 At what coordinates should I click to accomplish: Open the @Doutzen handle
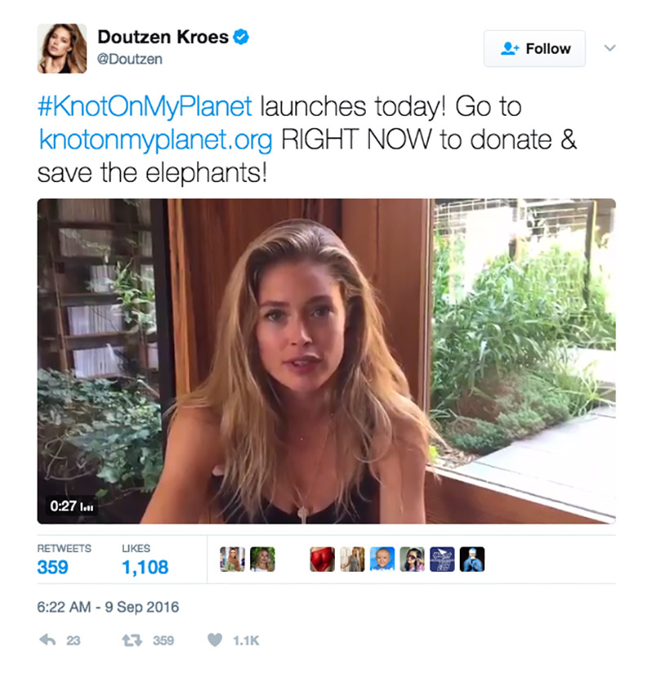pyautogui.click(x=130, y=59)
